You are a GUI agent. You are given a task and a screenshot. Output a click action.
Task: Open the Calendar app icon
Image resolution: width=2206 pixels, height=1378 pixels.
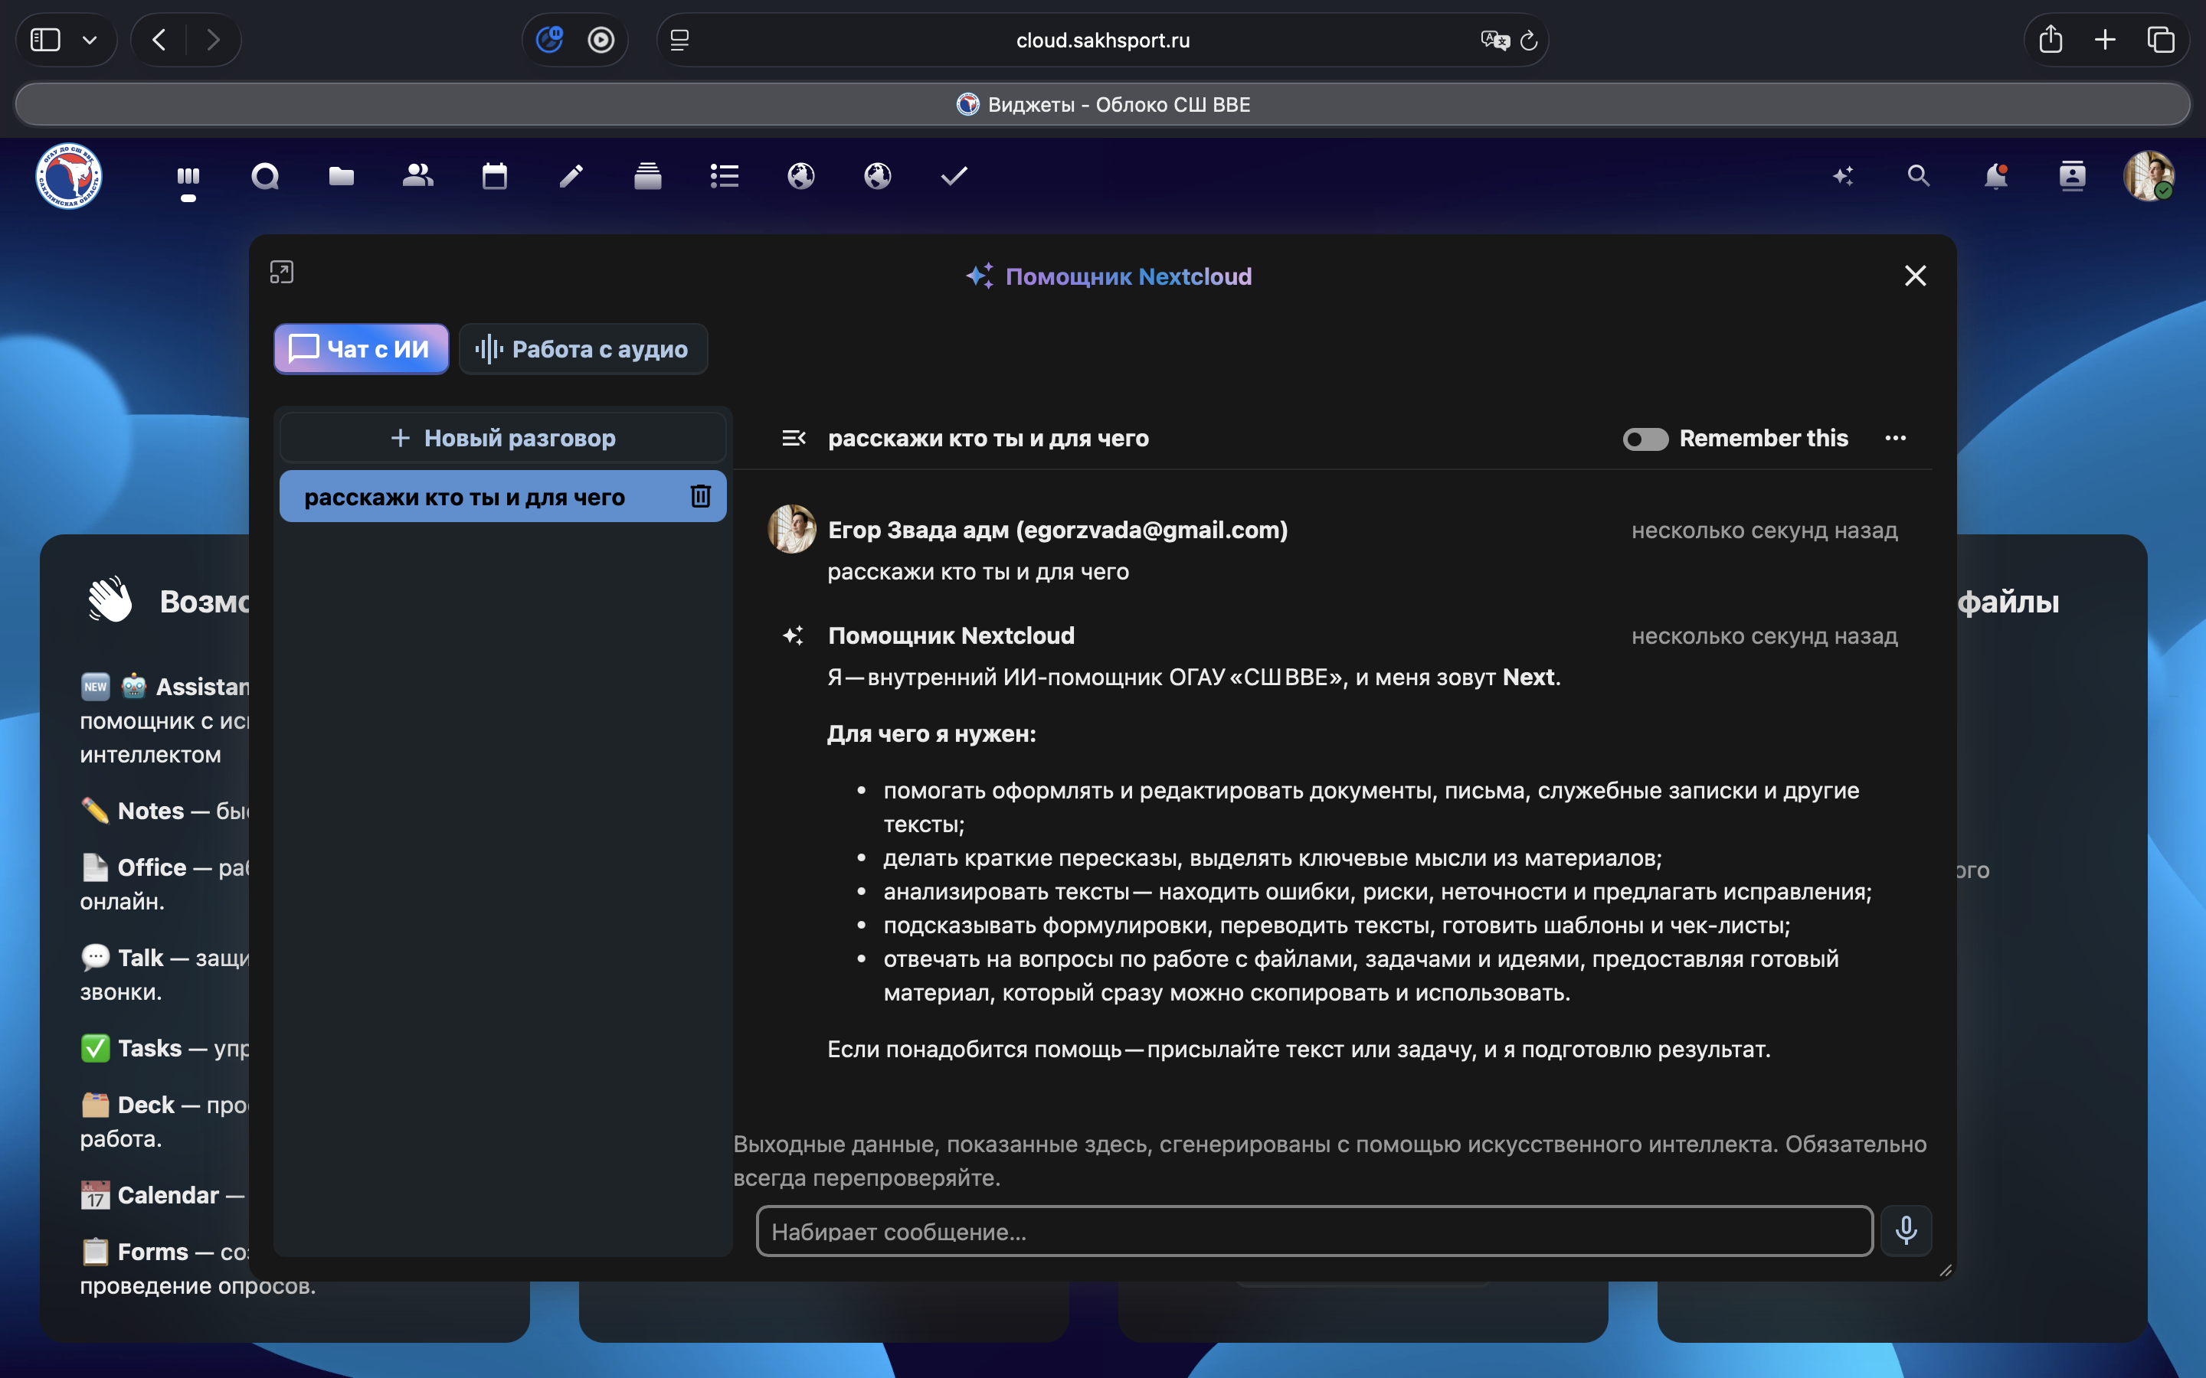pos(495,176)
